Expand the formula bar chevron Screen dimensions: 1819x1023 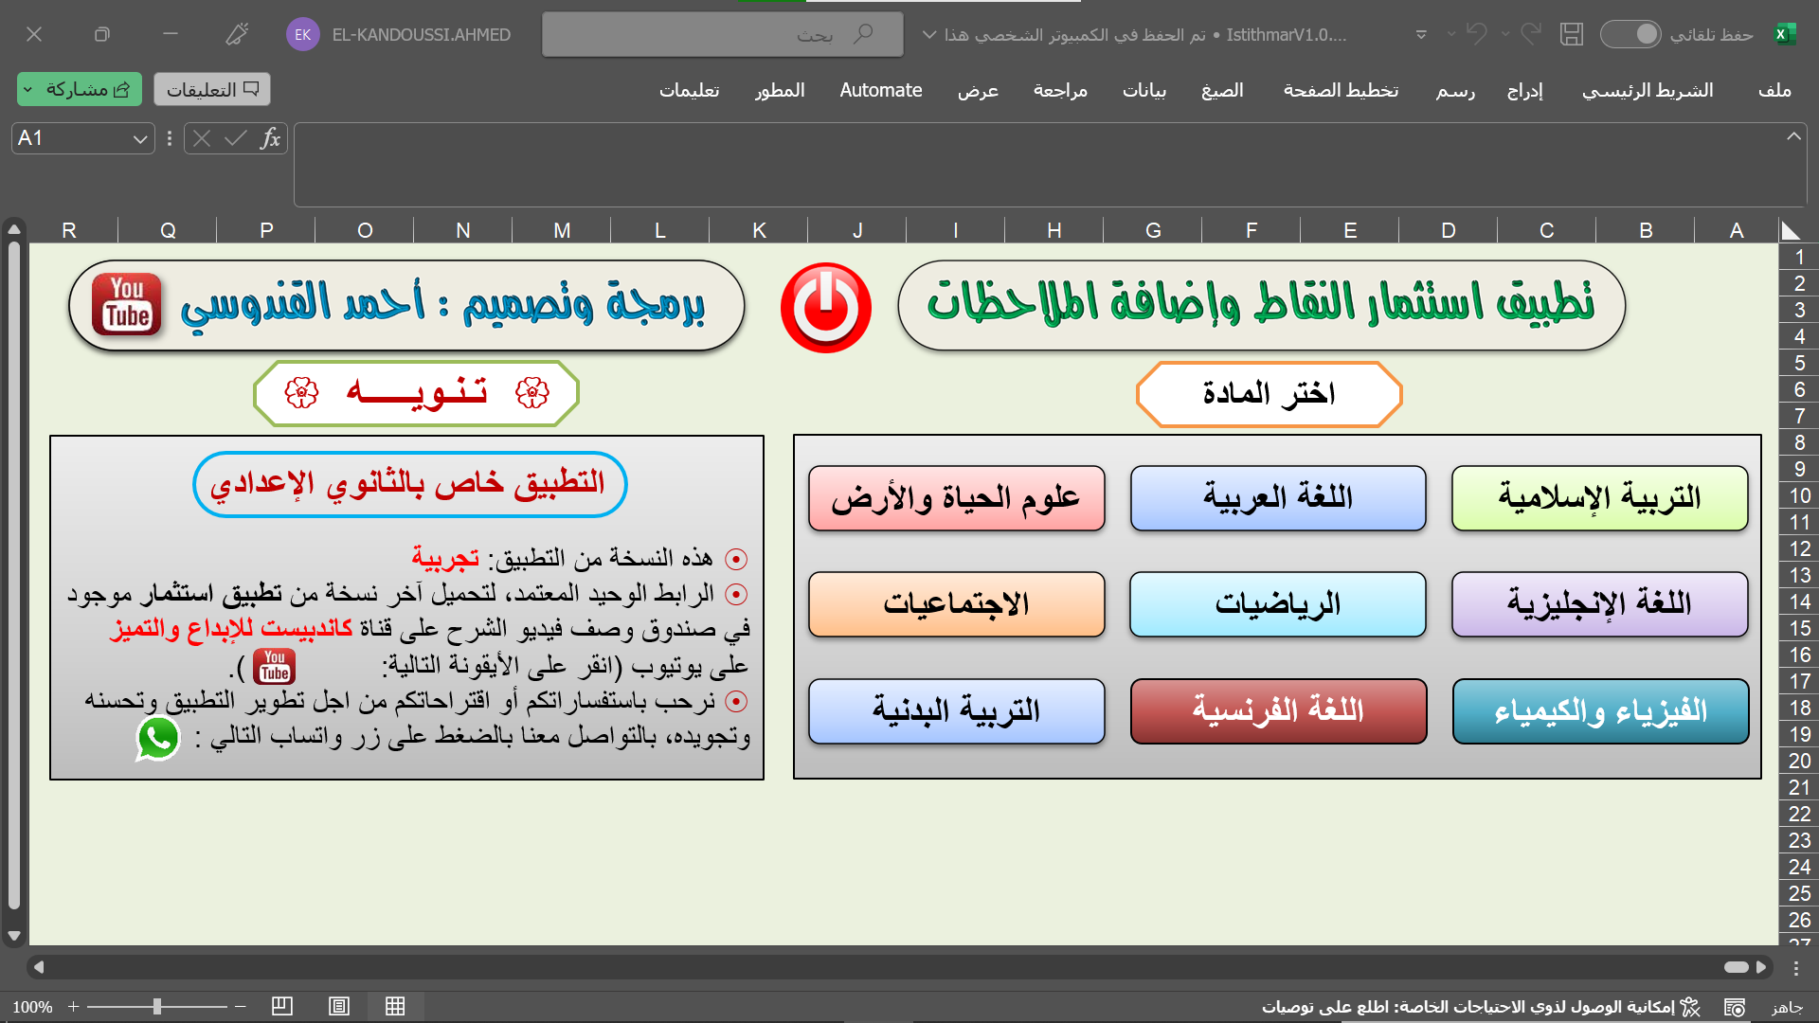point(1793,136)
